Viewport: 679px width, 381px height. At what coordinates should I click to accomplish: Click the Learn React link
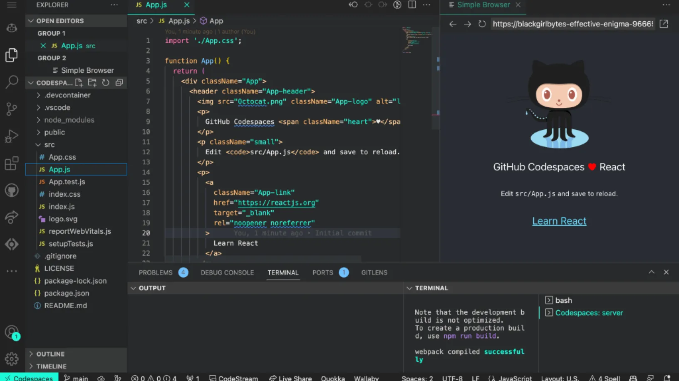coord(559,221)
